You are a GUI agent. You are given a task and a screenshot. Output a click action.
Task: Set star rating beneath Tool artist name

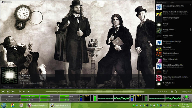pos(24,81)
